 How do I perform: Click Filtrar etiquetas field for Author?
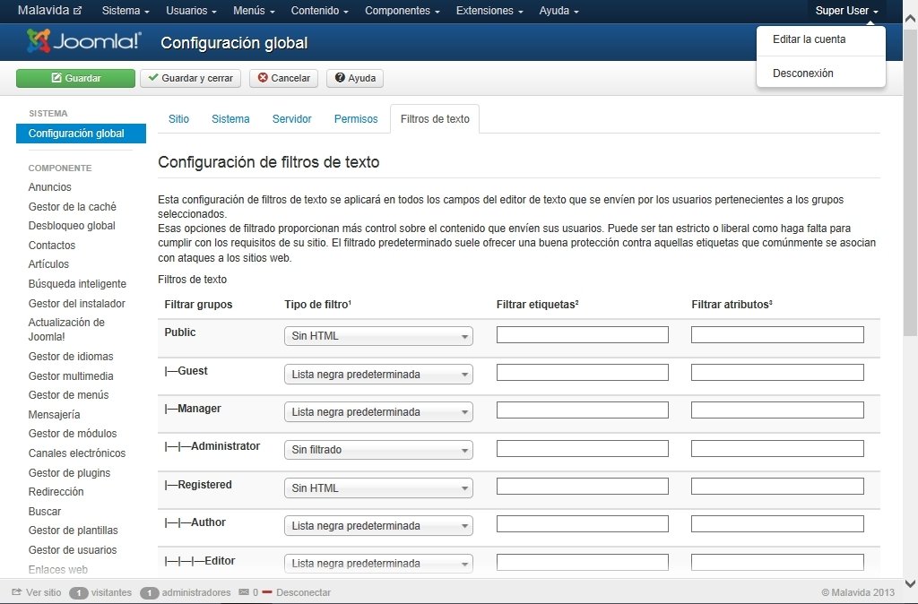pos(583,524)
